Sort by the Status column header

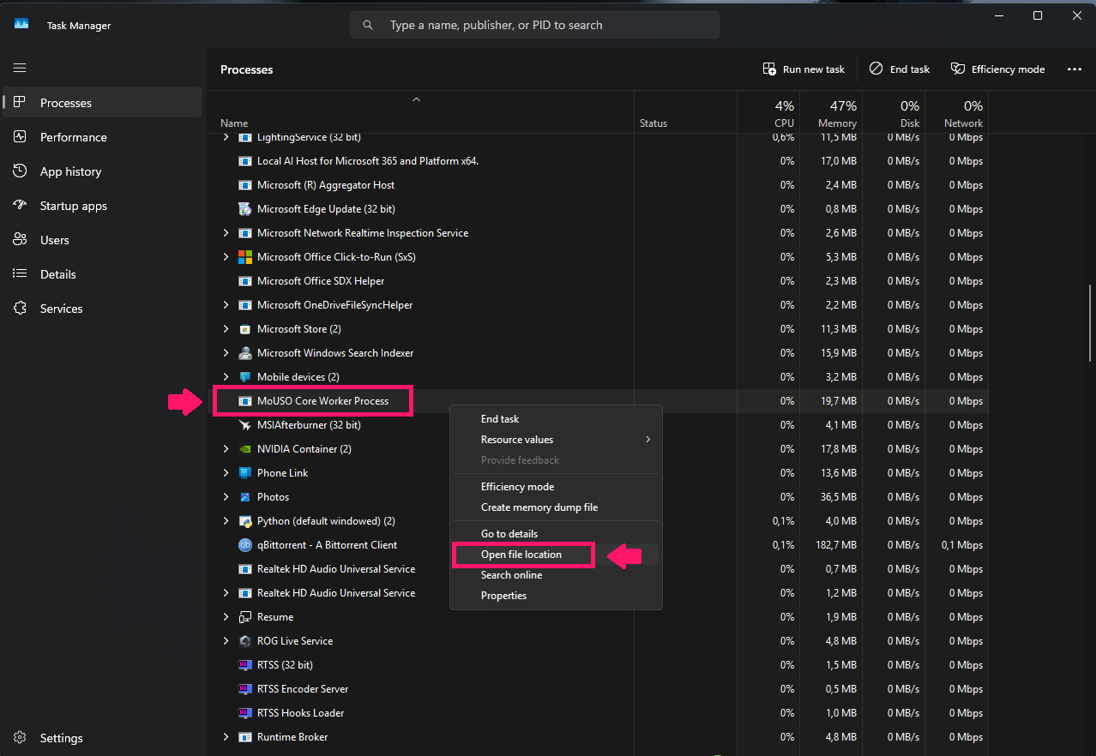pyautogui.click(x=685, y=113)
